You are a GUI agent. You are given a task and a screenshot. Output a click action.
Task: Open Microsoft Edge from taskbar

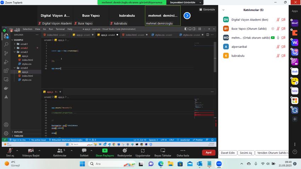(x=161, y=164)
